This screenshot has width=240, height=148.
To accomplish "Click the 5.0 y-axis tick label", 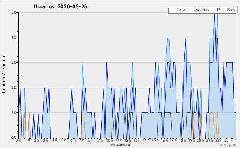I will (x=14, y=12).
